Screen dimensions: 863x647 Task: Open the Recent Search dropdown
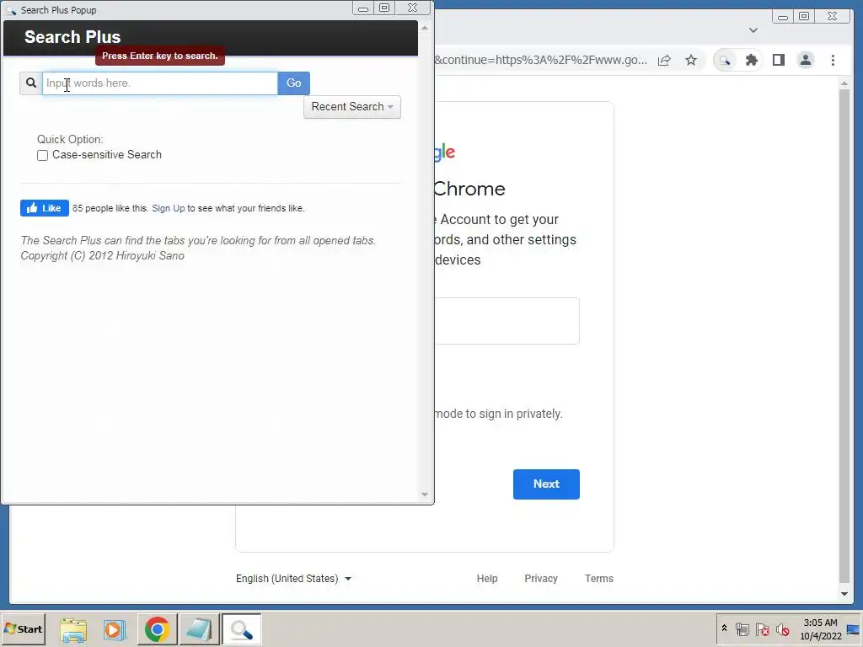click(x=352, y=107)
